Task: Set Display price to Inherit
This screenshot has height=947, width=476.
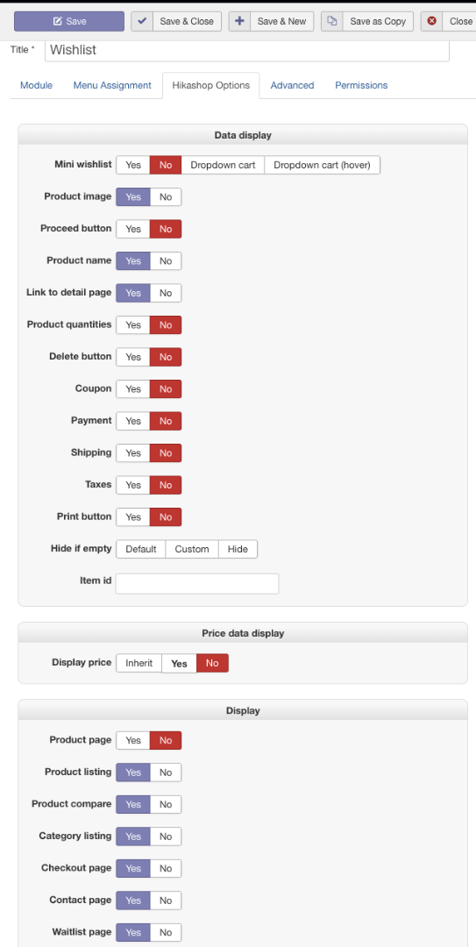Action: [x=139, y=663]
